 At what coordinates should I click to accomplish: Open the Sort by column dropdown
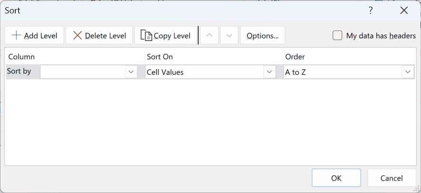(x=131, y=72)
